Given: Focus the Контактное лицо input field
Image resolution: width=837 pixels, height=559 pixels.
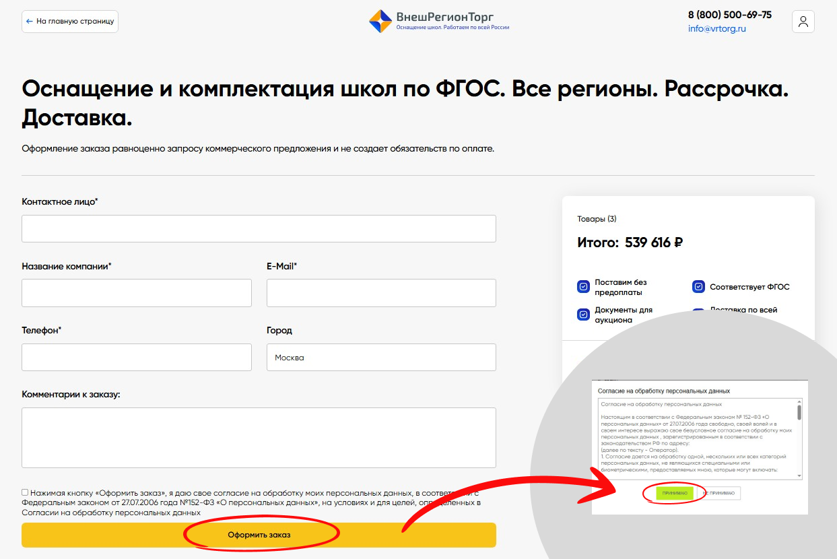Looking at the screenshot, I should click(259, 229).
